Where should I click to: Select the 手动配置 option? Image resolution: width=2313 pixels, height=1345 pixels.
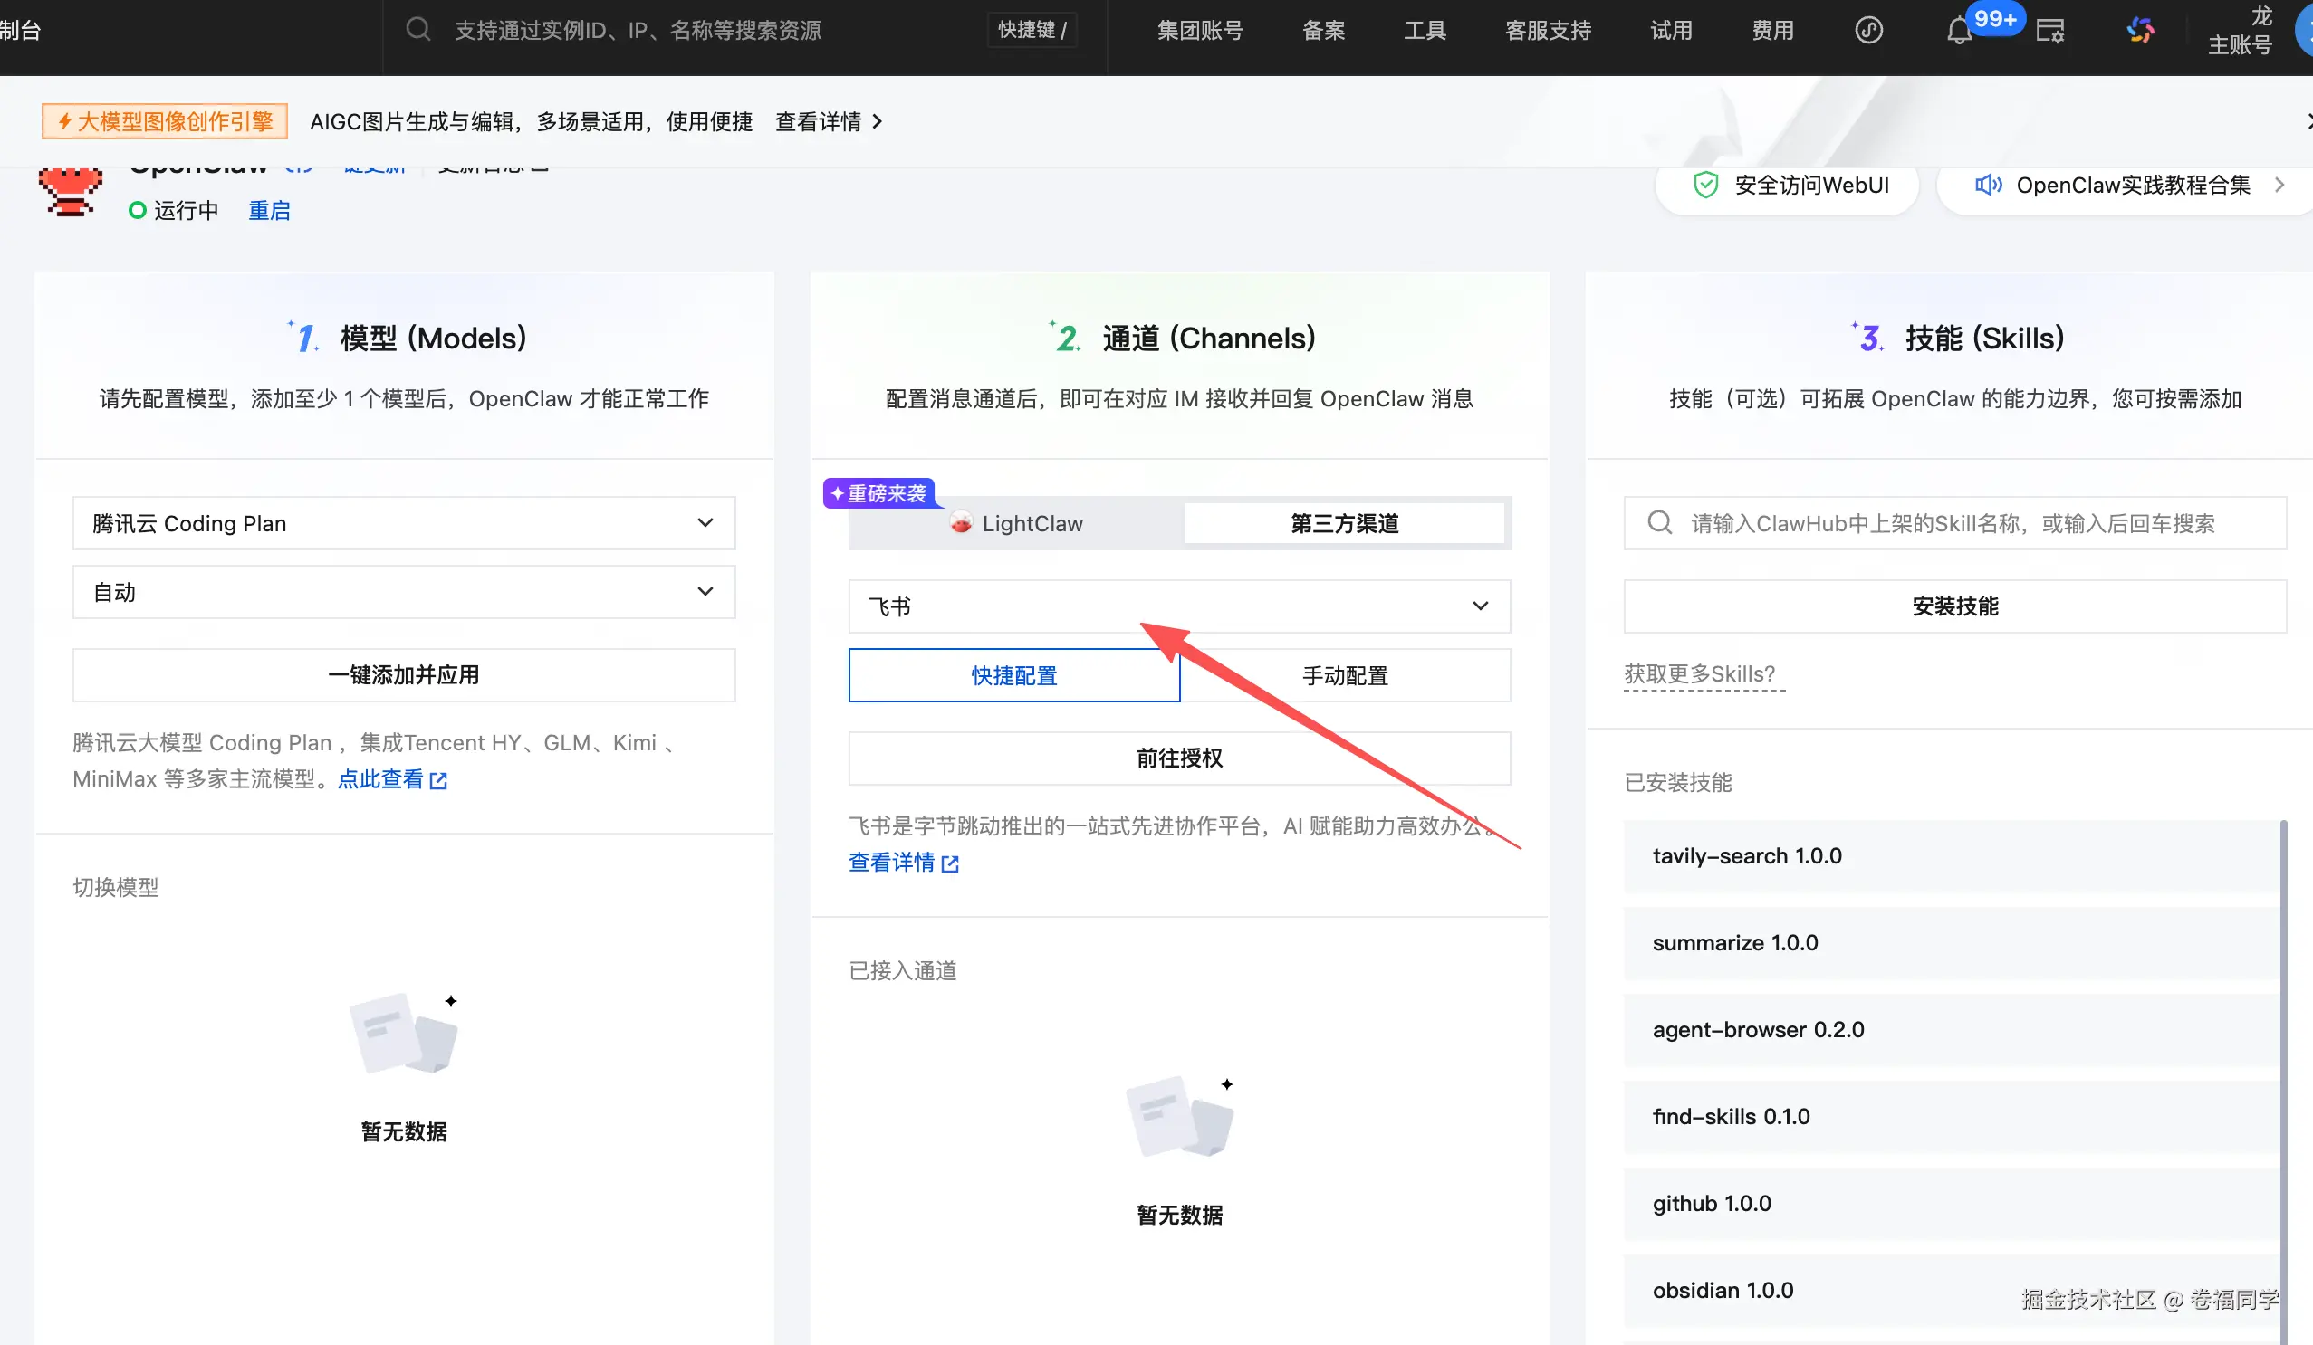[x=1345, y=676]
